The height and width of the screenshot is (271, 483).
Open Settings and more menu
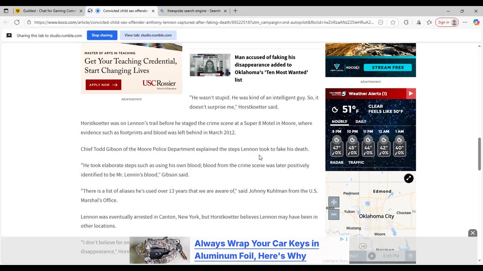coord(465,22)
